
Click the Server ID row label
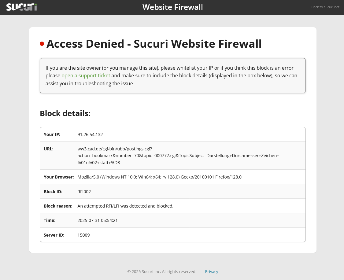coord(54,235)
